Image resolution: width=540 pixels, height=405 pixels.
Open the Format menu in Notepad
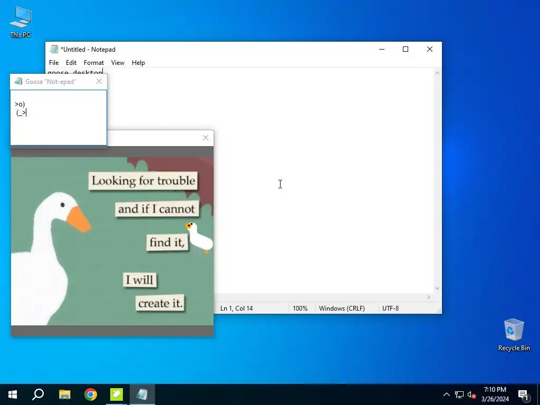[x=94, y=63]
